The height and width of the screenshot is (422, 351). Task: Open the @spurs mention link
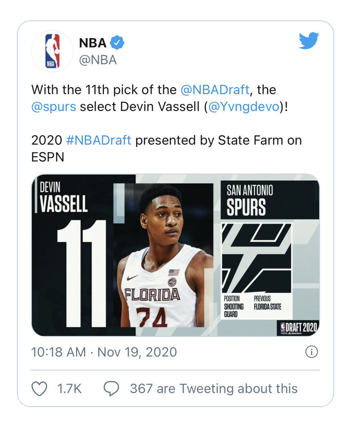[54, 107]
